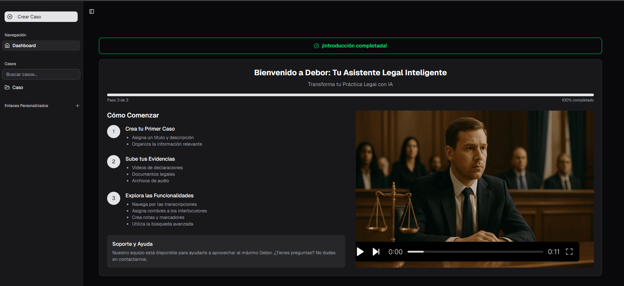Toggle the sidebar panel icon
This screenshot has width=624, height=286.
[92, 11]
